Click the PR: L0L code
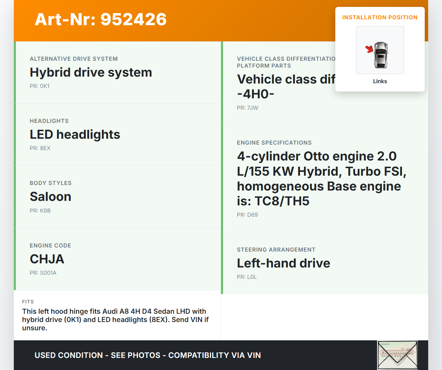The height and width of the screenshot is (370, 442). point(247,277)
